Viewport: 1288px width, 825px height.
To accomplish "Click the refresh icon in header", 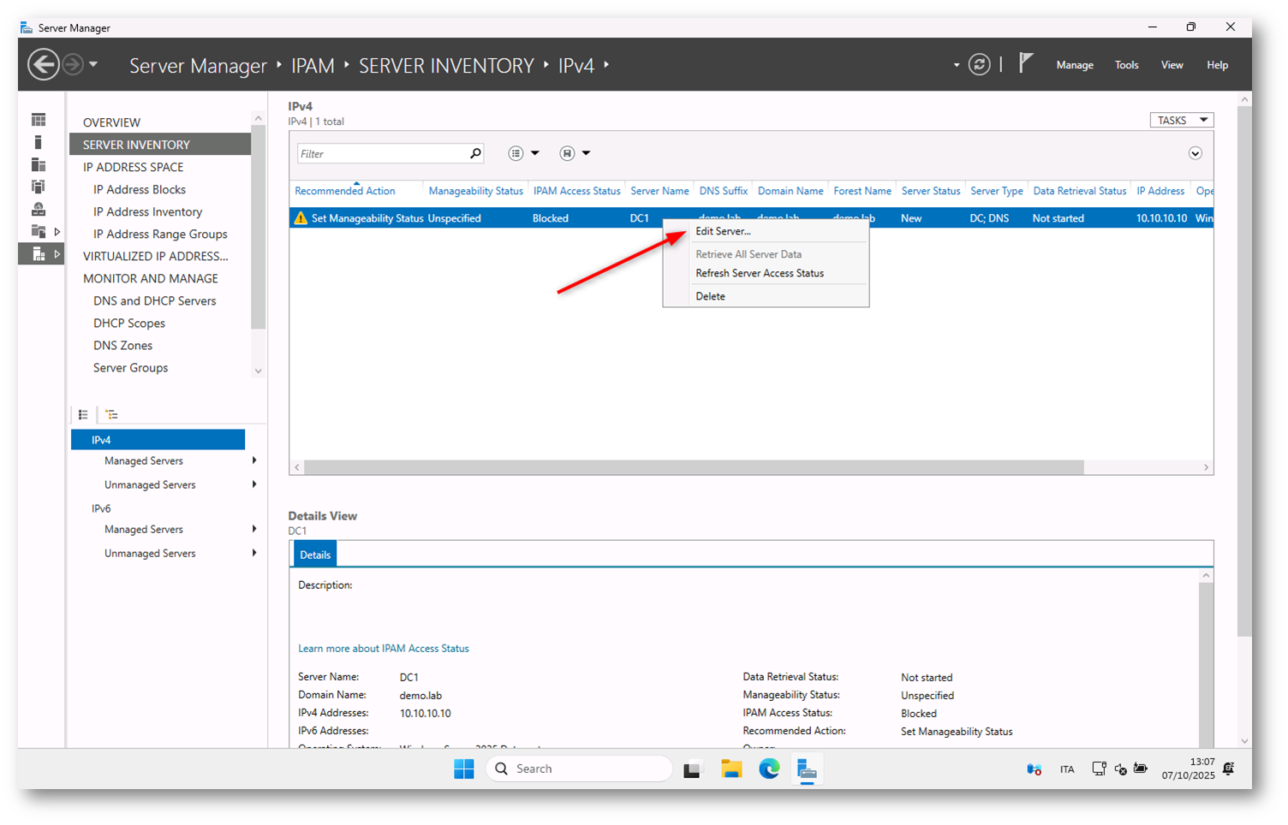I will pos(979,65).
